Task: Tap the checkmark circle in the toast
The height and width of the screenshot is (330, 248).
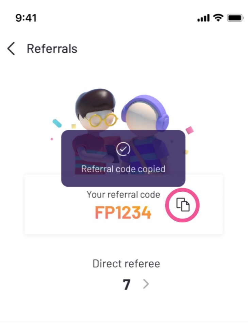Action: click(x=123, y=149)
